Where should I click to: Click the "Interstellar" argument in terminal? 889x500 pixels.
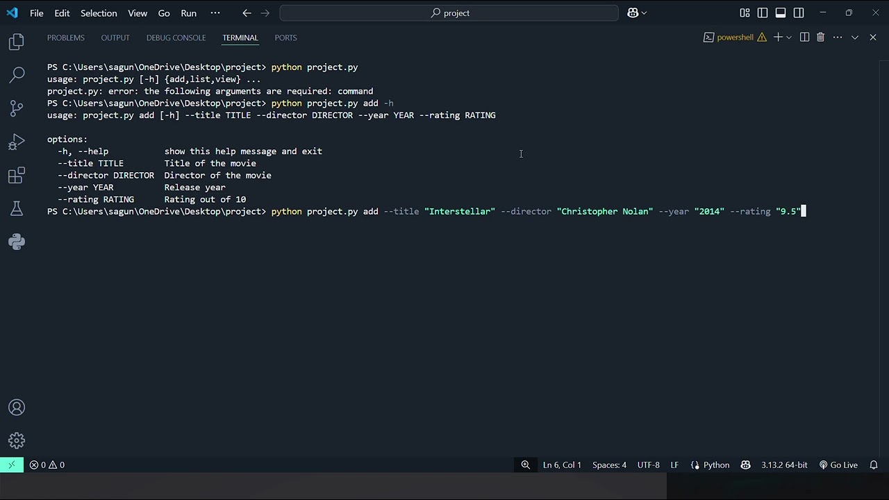pyautogui.click(x=460, y=211)
